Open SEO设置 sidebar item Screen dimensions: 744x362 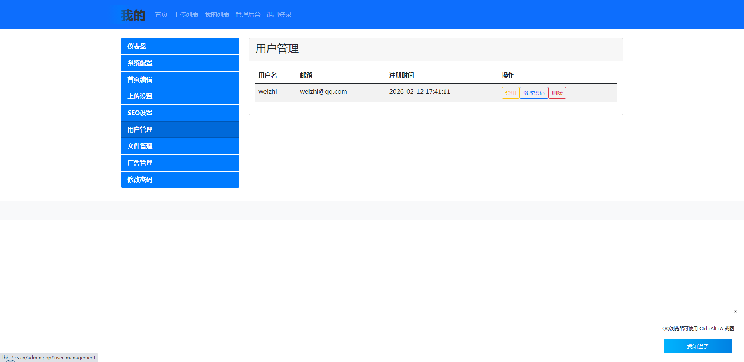(x=180, y=113)
